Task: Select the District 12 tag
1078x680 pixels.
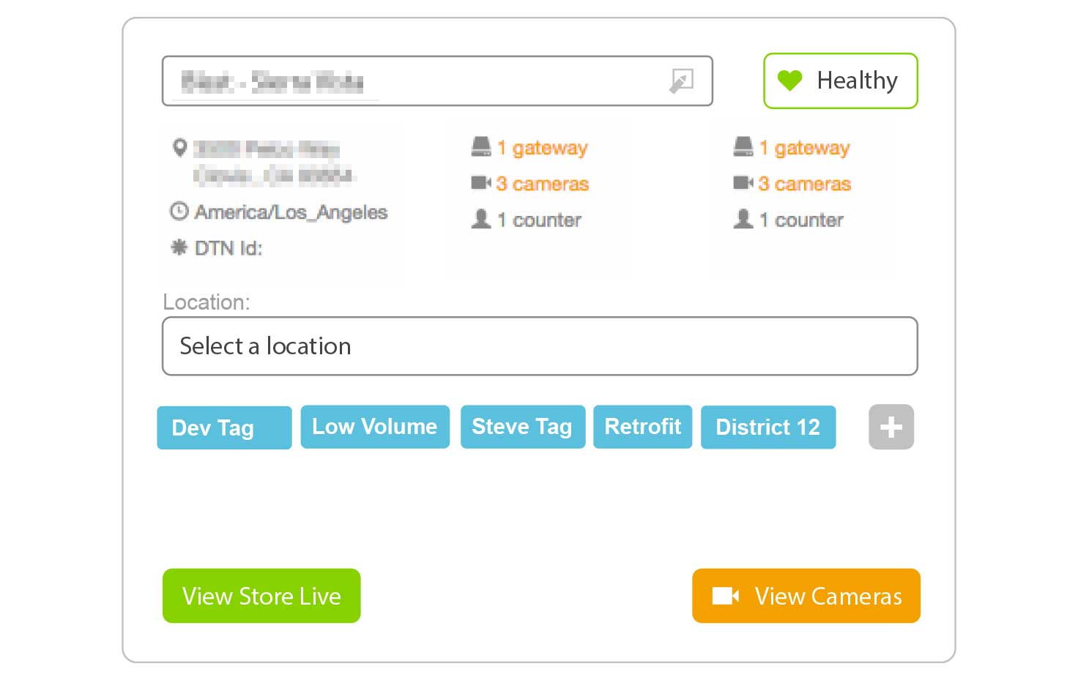Action: point(768,427)
